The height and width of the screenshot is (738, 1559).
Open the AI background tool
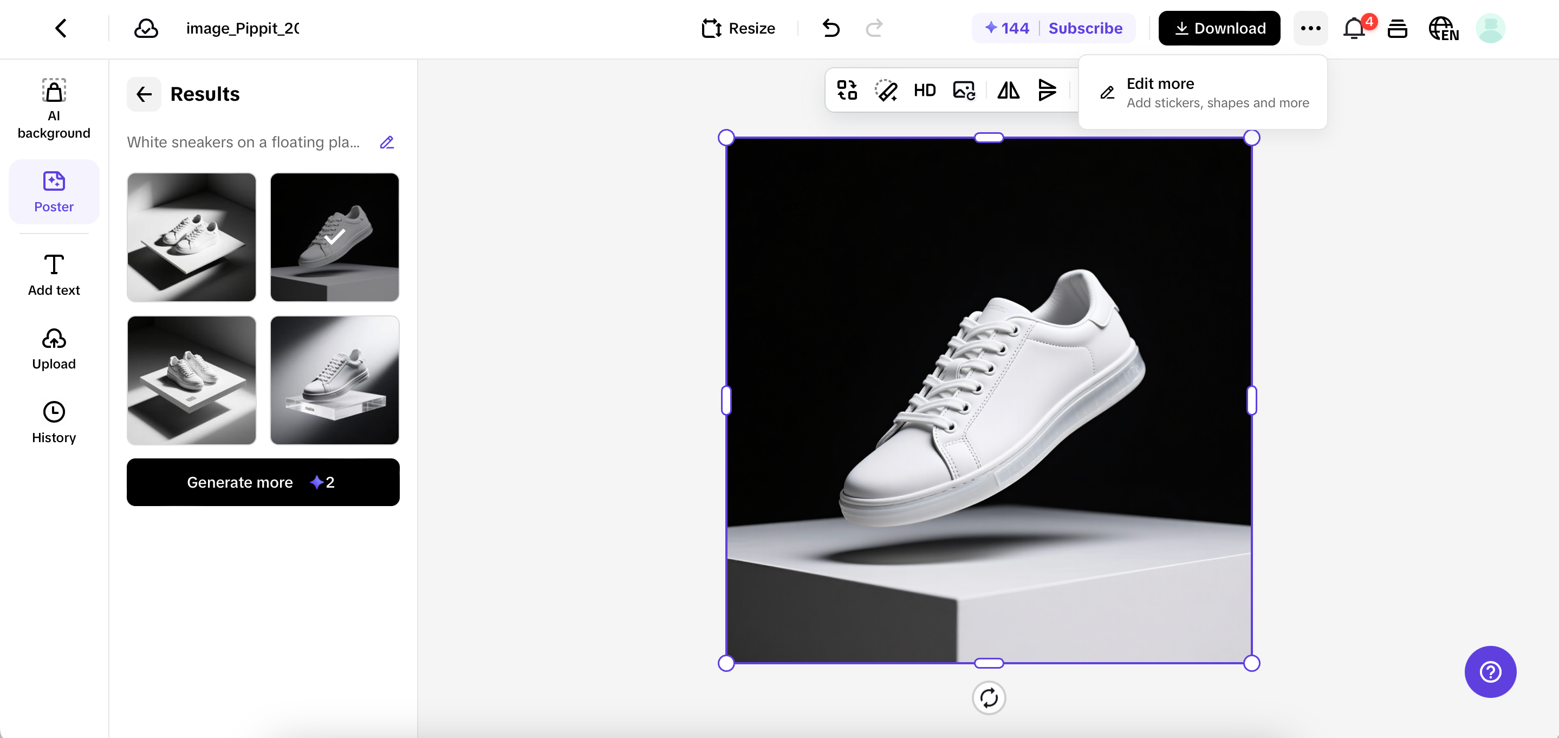pos(53,108)
